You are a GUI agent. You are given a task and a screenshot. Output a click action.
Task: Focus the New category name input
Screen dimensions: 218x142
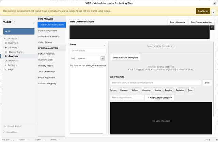pyautogui.click(x=127, y=97)
